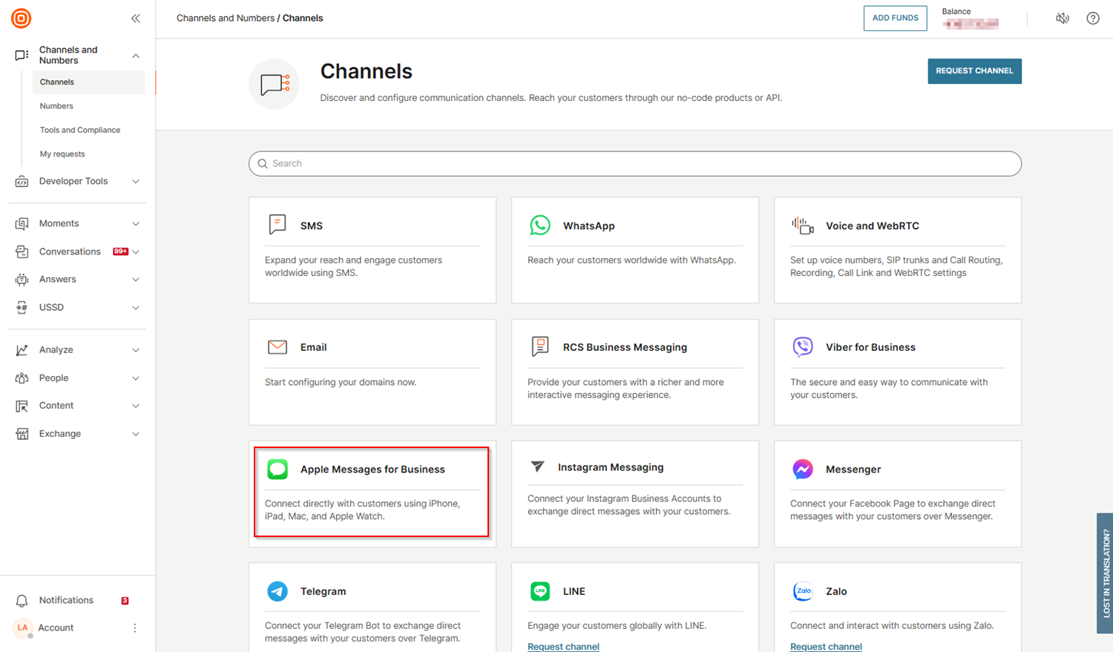The height and width of the screenshot is (652, 1113).
Task: Click the REQUEST CHANNEL button
Action: (974, 71)
